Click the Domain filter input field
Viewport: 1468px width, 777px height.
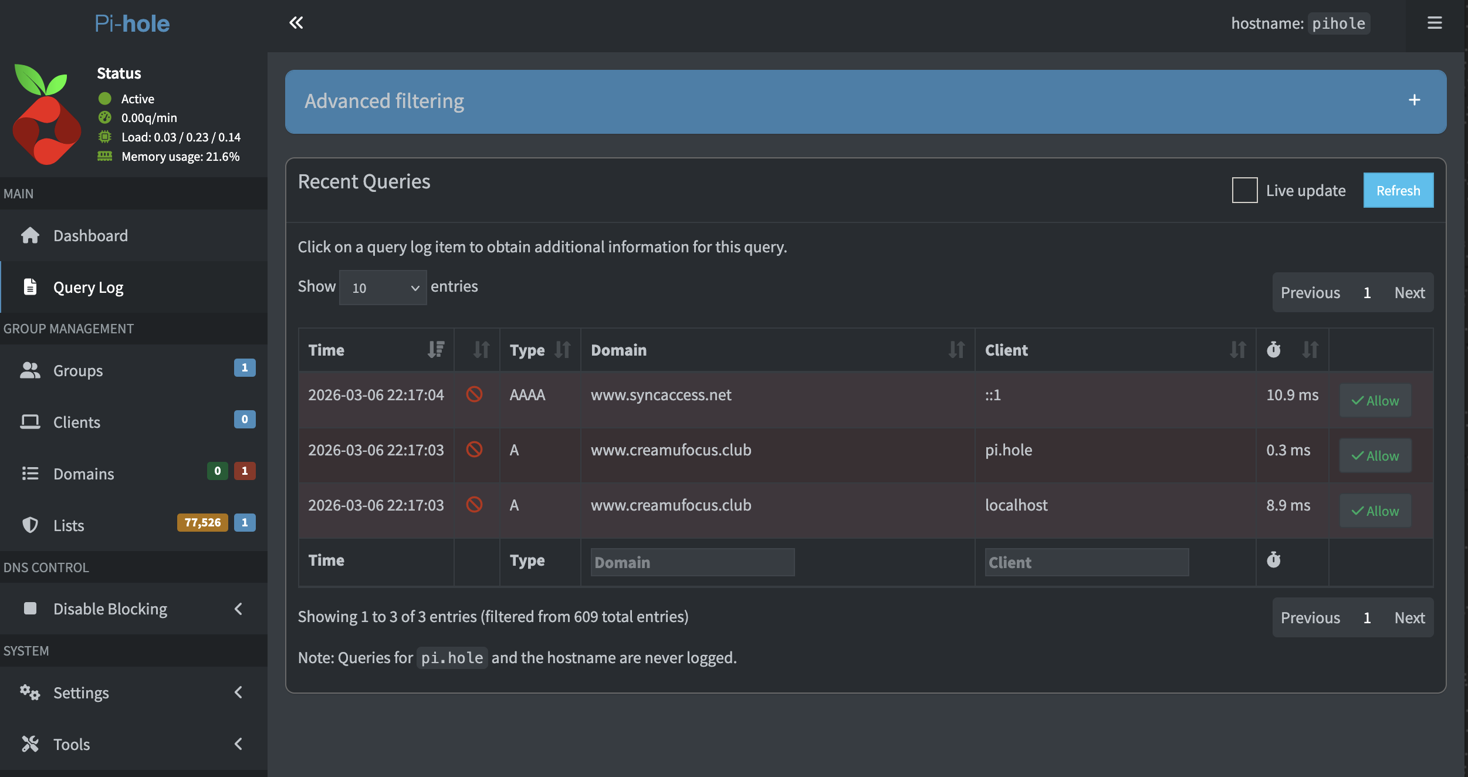692,562
